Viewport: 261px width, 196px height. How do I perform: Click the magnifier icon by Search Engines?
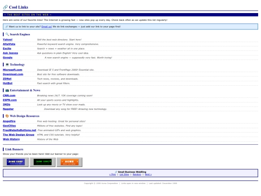tap(7, 34)
